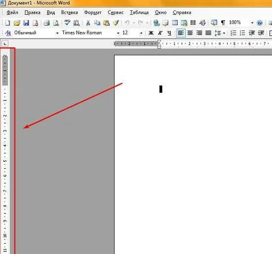This screenshot has height=254, width=272.
Task: Increase paragraph indent
Action: click(x=261, y=33)
